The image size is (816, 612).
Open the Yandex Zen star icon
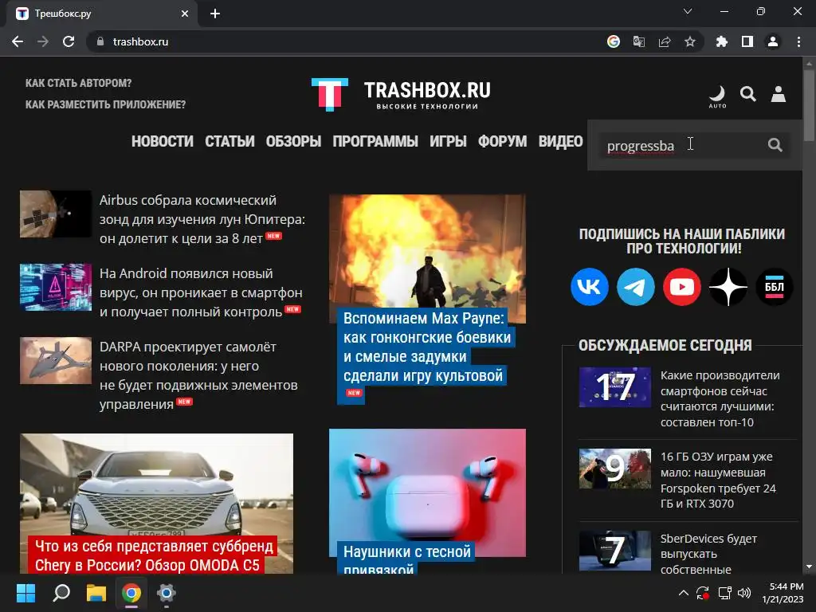(728, 287)
